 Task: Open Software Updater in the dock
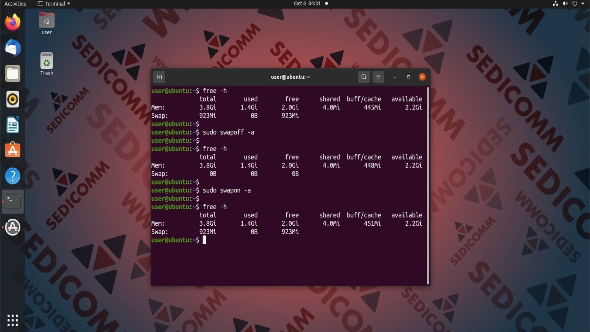pos(13,227)
